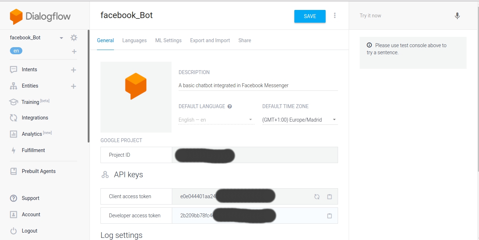Add a language with the plus icon
The height and width of the screenshot is (240, 479).
click(74, 51)
